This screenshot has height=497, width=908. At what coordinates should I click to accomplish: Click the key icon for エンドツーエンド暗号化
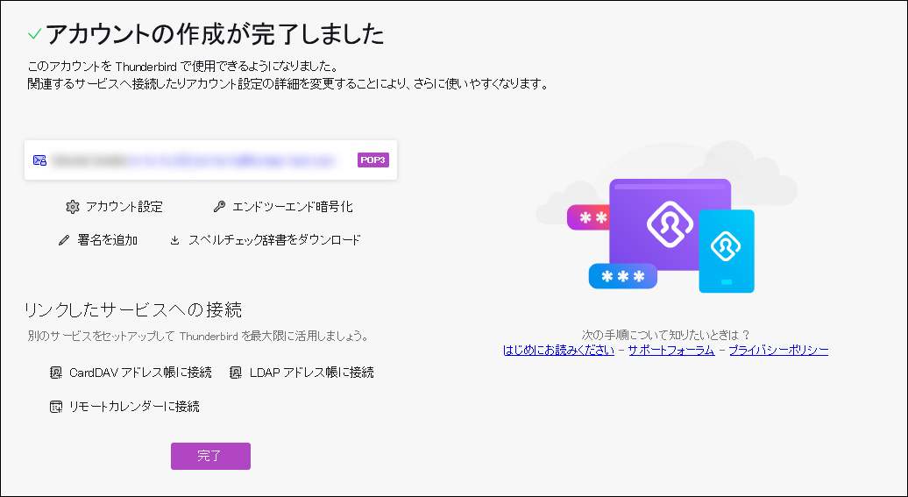coord(219,207)
